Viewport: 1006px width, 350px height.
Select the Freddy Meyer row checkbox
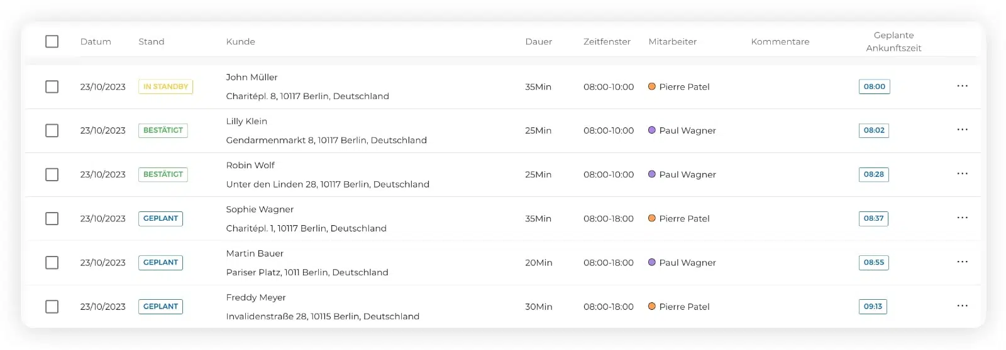(52, 307)
